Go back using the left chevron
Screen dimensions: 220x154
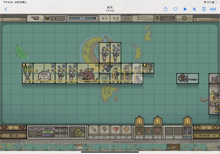click(6, 9)
